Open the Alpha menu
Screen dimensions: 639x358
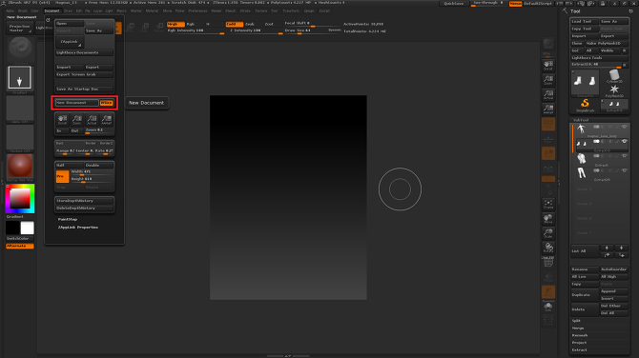[x=10, y=11]
